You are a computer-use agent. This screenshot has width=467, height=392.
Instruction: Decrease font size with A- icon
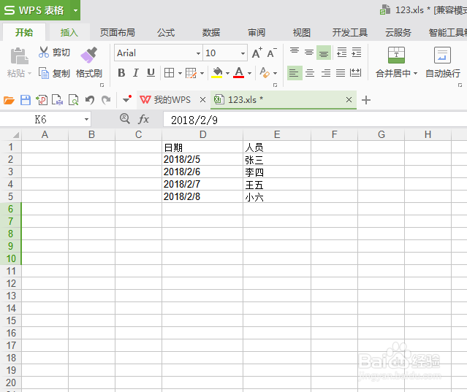272,53
